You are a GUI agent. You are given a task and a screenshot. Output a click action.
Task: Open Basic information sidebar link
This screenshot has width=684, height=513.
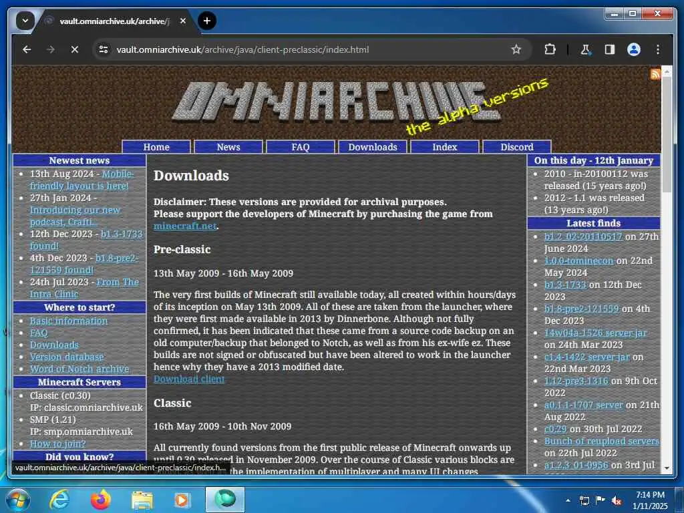pos(69,321)
